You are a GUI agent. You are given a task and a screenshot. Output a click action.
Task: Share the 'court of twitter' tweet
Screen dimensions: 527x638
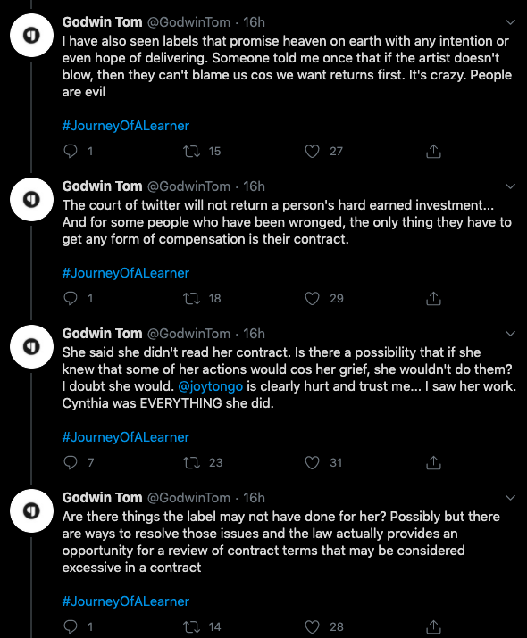[x=433, y=299]
